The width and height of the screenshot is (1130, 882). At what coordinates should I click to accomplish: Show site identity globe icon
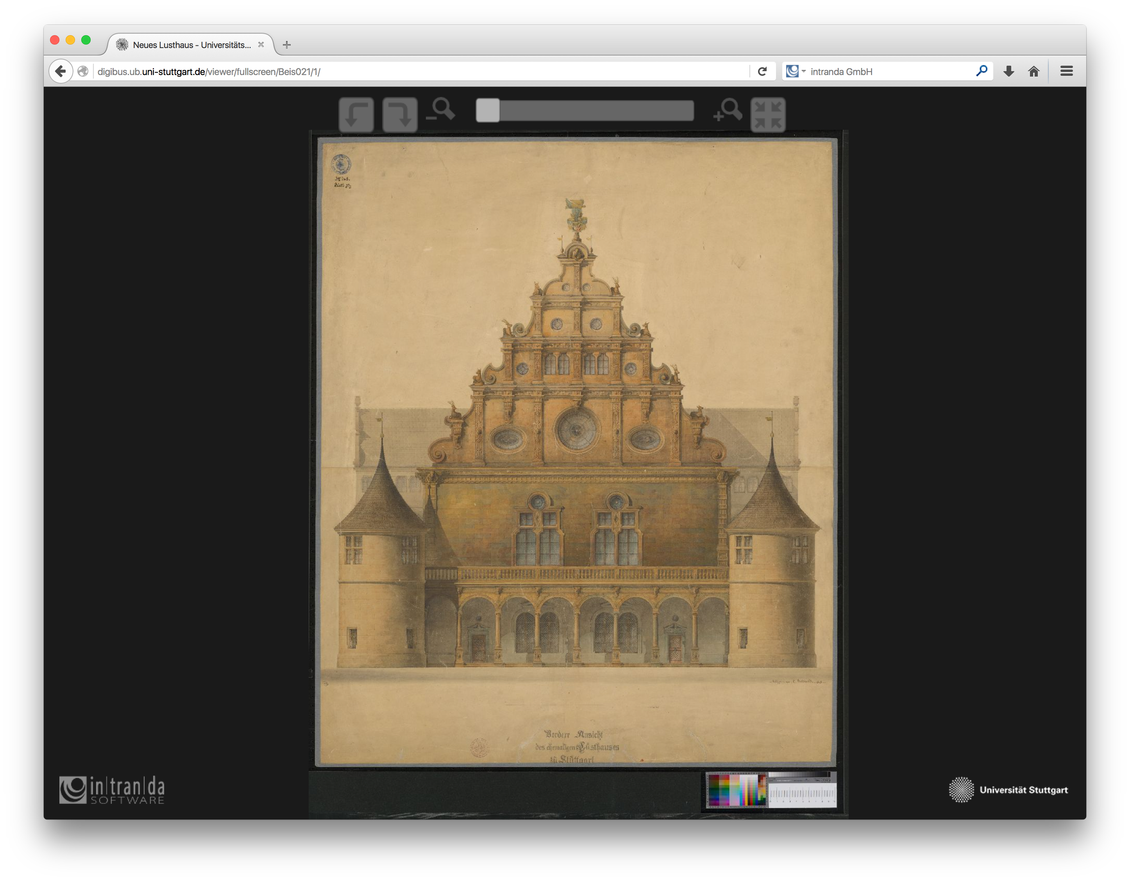[83, 72]
